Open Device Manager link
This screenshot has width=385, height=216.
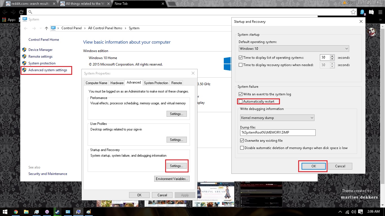pyautogui.click(x=41, y=50)
